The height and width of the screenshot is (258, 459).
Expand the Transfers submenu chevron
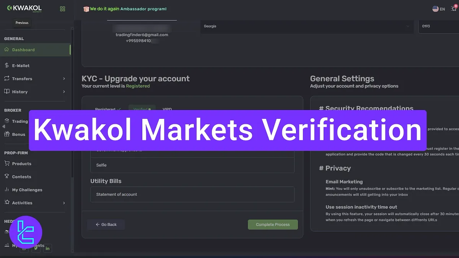tap(64, 78)
